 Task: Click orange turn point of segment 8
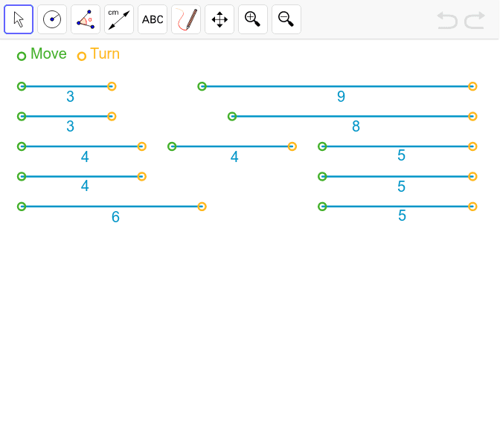point(472,116)
